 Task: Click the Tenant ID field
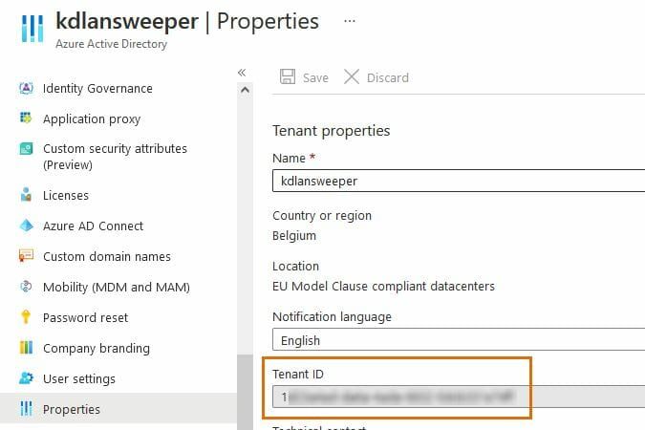[401, 396]
